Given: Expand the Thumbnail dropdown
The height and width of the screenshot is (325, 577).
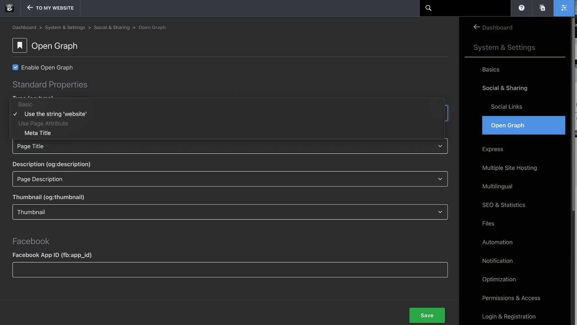Looking at the screenshot, I should click(x=230, y=212).
